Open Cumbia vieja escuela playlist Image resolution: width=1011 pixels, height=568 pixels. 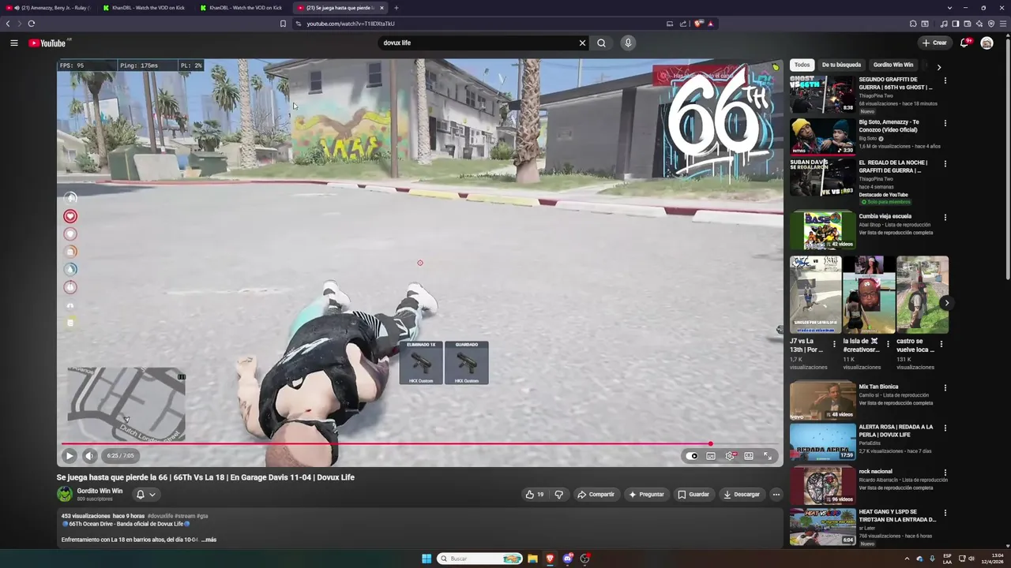[822, 230]
